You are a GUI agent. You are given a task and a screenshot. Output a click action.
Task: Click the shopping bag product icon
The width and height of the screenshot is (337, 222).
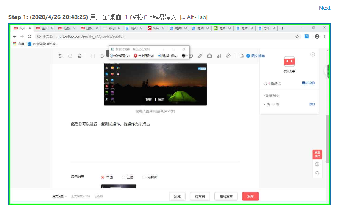[x=209, y=56]
